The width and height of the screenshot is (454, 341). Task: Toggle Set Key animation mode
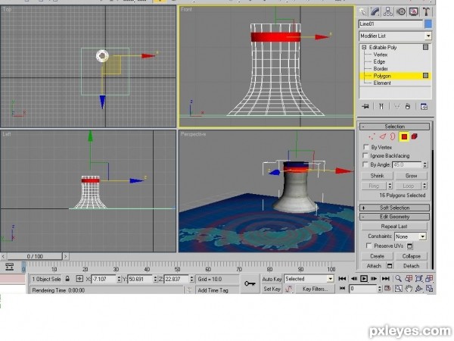pos(272,289)
